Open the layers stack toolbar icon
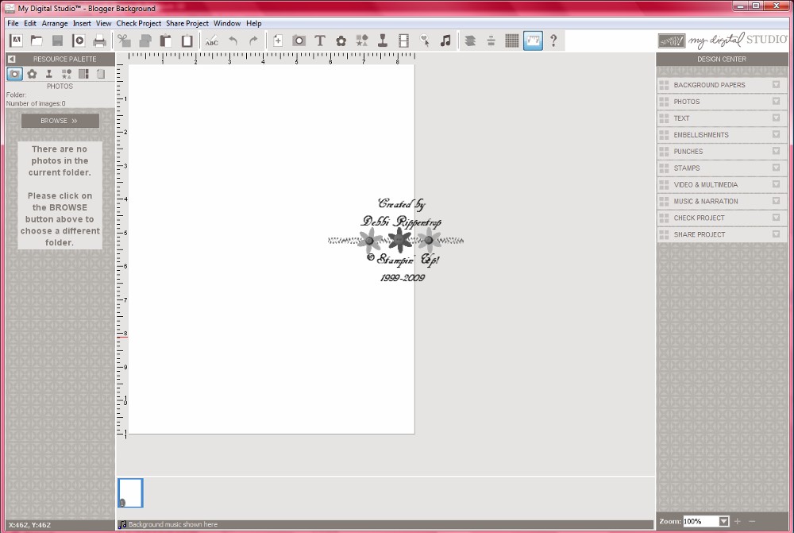The image size is (794, 533). [470, 41]
